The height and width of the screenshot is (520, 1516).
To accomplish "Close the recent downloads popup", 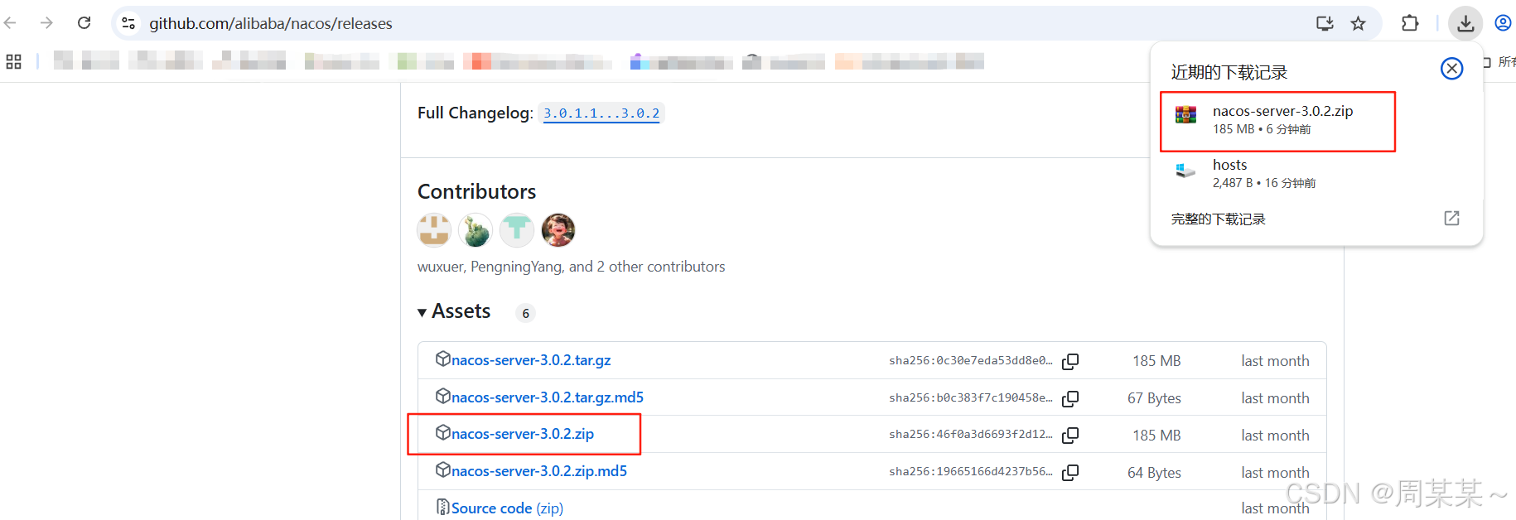I will pos(1451,69).
